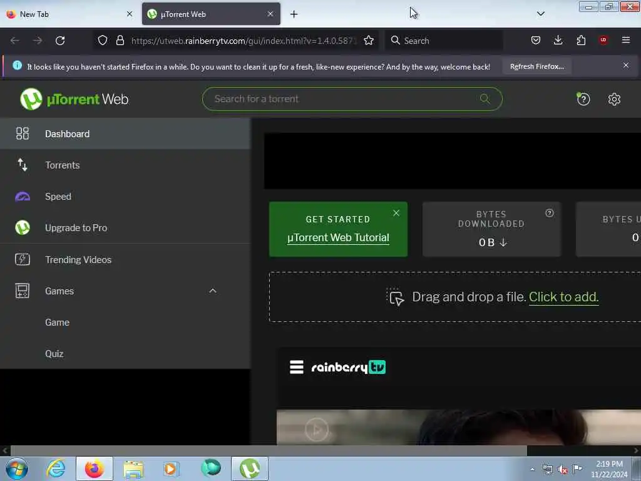
Task: Bookmark this page with the star
Action: tap(368, 41)
